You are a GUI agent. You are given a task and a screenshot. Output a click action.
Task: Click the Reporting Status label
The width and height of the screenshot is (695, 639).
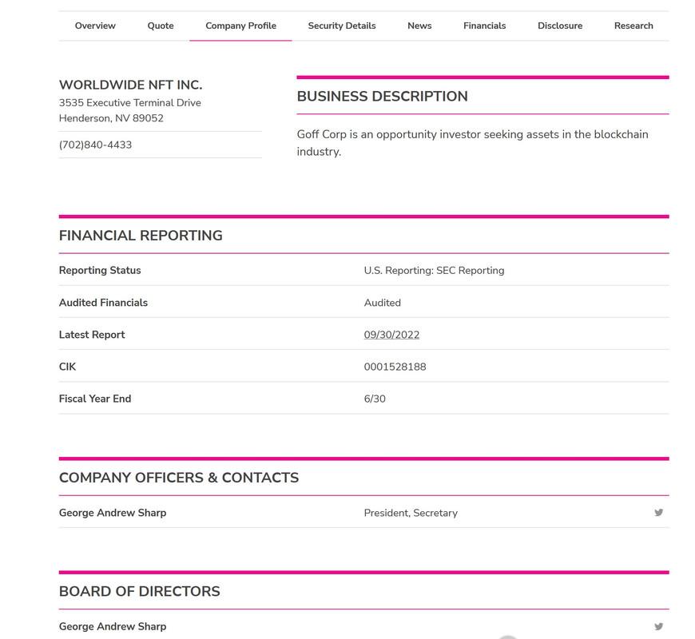[100, 270]
